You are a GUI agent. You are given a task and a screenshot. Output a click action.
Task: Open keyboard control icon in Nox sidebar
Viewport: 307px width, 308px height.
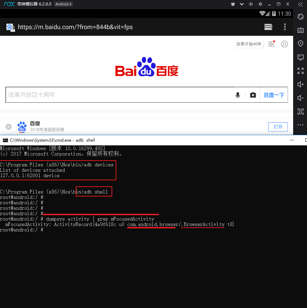[x=301, y=30]
